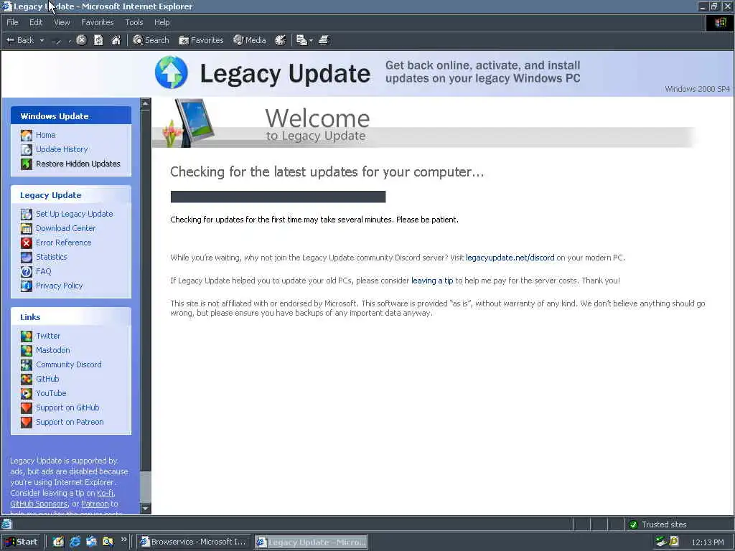Open the Privacy Policy link

coord(59,286)
